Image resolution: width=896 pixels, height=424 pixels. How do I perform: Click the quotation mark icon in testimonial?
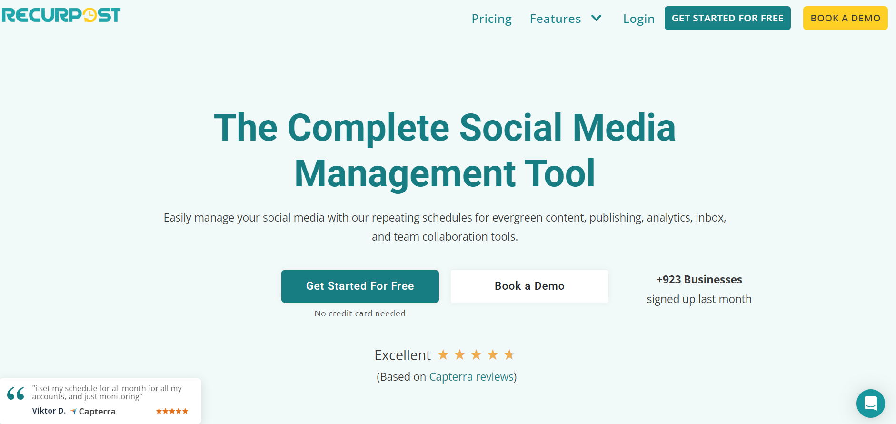tap(16, 394)
